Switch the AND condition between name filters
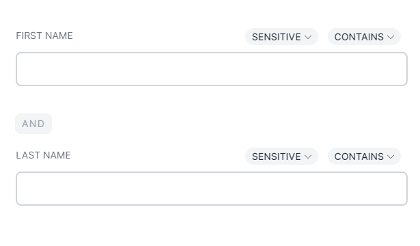The width and height of the screenshot is (420, 246). point(33,124)
